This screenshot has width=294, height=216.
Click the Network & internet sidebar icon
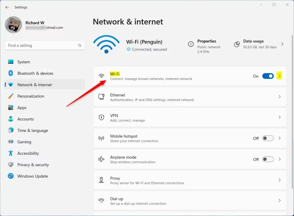(11, 85)
